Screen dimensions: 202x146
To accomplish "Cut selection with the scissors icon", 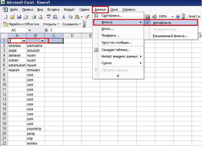I will click(64, 17).
